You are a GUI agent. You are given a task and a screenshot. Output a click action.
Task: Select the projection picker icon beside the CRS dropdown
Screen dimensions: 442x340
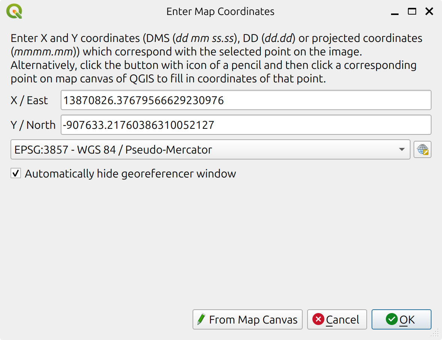pos(422,149)
